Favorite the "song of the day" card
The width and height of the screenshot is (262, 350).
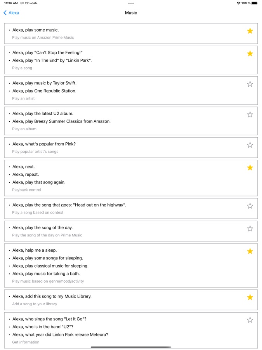pos(250,228)
